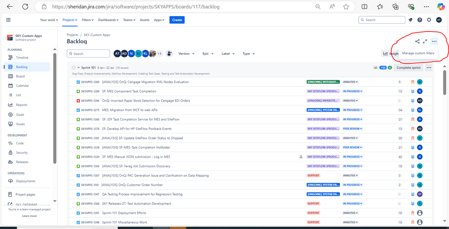449x229 pixels.
Task: Change PEER REVIEW status of SKYAPPS-1378
Action: point(352,129)
